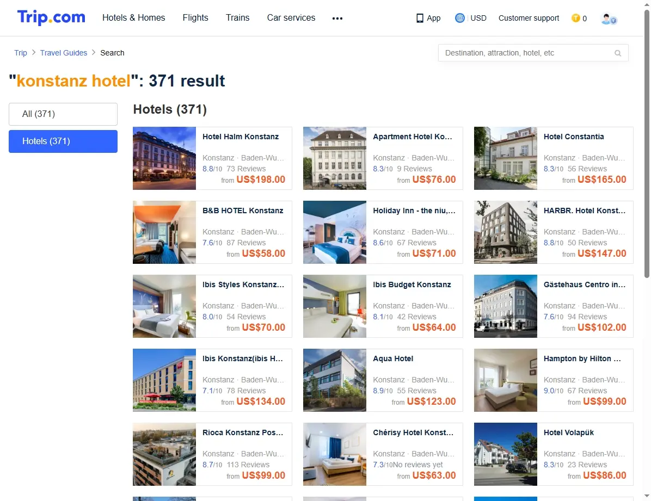Open the Trains menu
Viewport: 651px width, 501px height.
point(237,18)
